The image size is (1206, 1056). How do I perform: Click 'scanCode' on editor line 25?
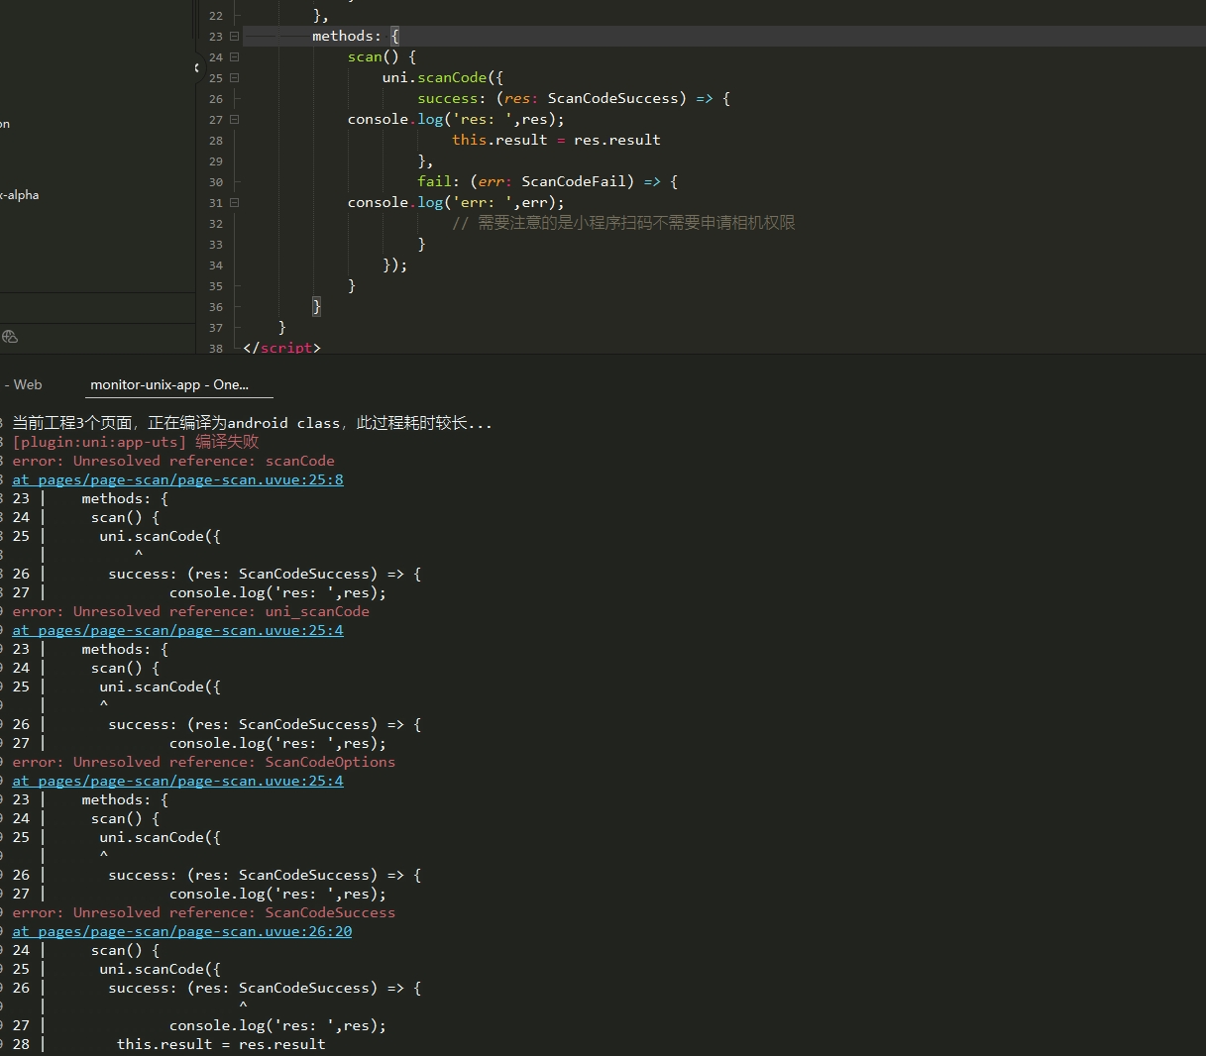(x=452, y=77)
